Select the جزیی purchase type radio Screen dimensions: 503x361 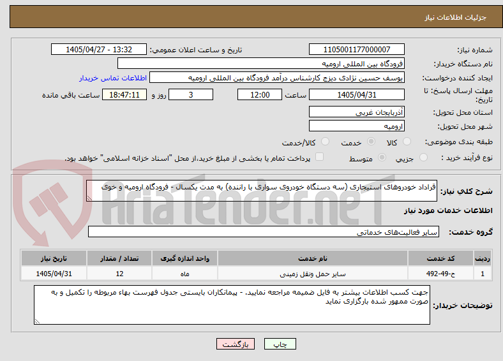pyautogui.click(x=423, y=157)
